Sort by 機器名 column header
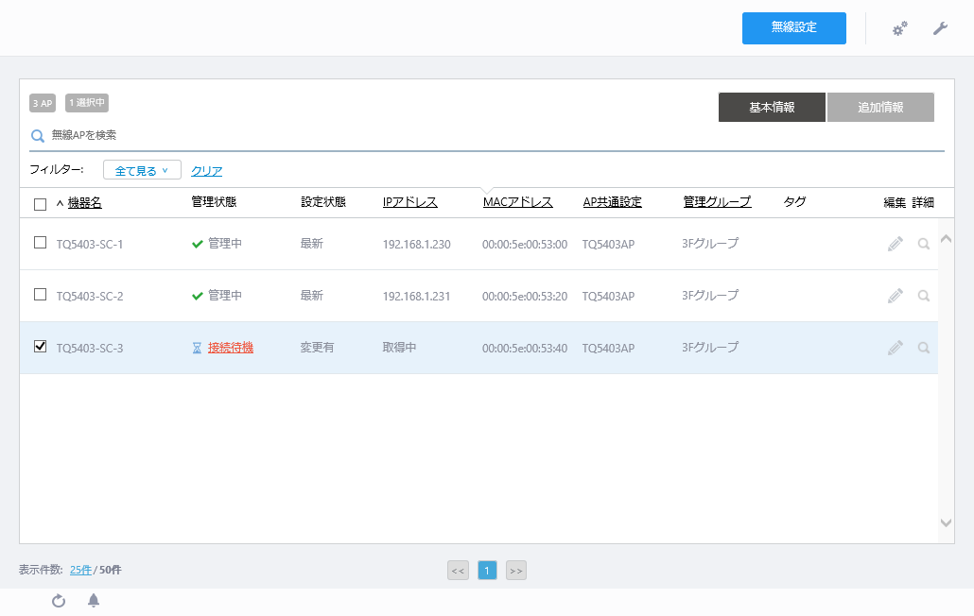Screen dimensions: 974x616 click(x=84, y=203)
